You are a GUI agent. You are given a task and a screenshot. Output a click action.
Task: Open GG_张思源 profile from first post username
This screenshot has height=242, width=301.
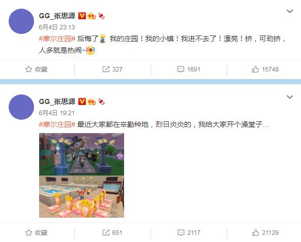click(x=57, y=16)
